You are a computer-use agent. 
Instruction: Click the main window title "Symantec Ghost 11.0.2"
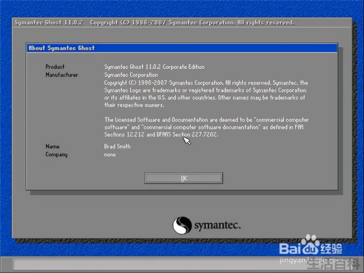click(48, 23)
